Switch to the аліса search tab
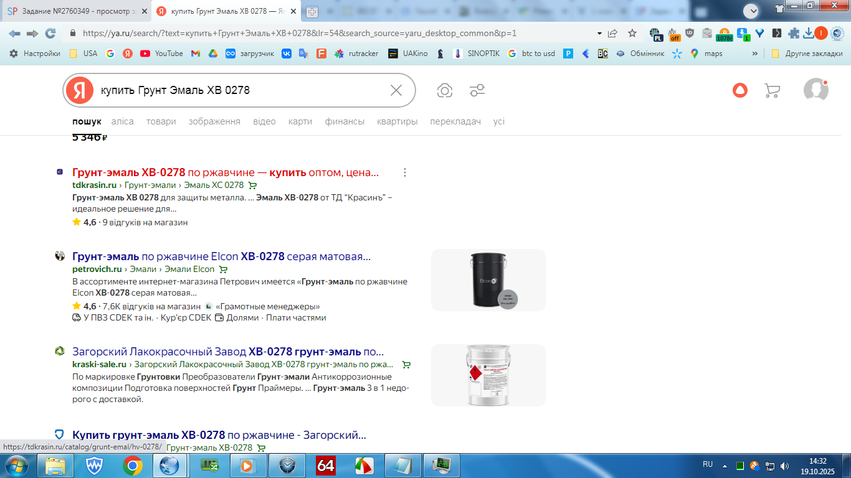The height and width of the screenshot is (478, 851). (x=123, y=121)
